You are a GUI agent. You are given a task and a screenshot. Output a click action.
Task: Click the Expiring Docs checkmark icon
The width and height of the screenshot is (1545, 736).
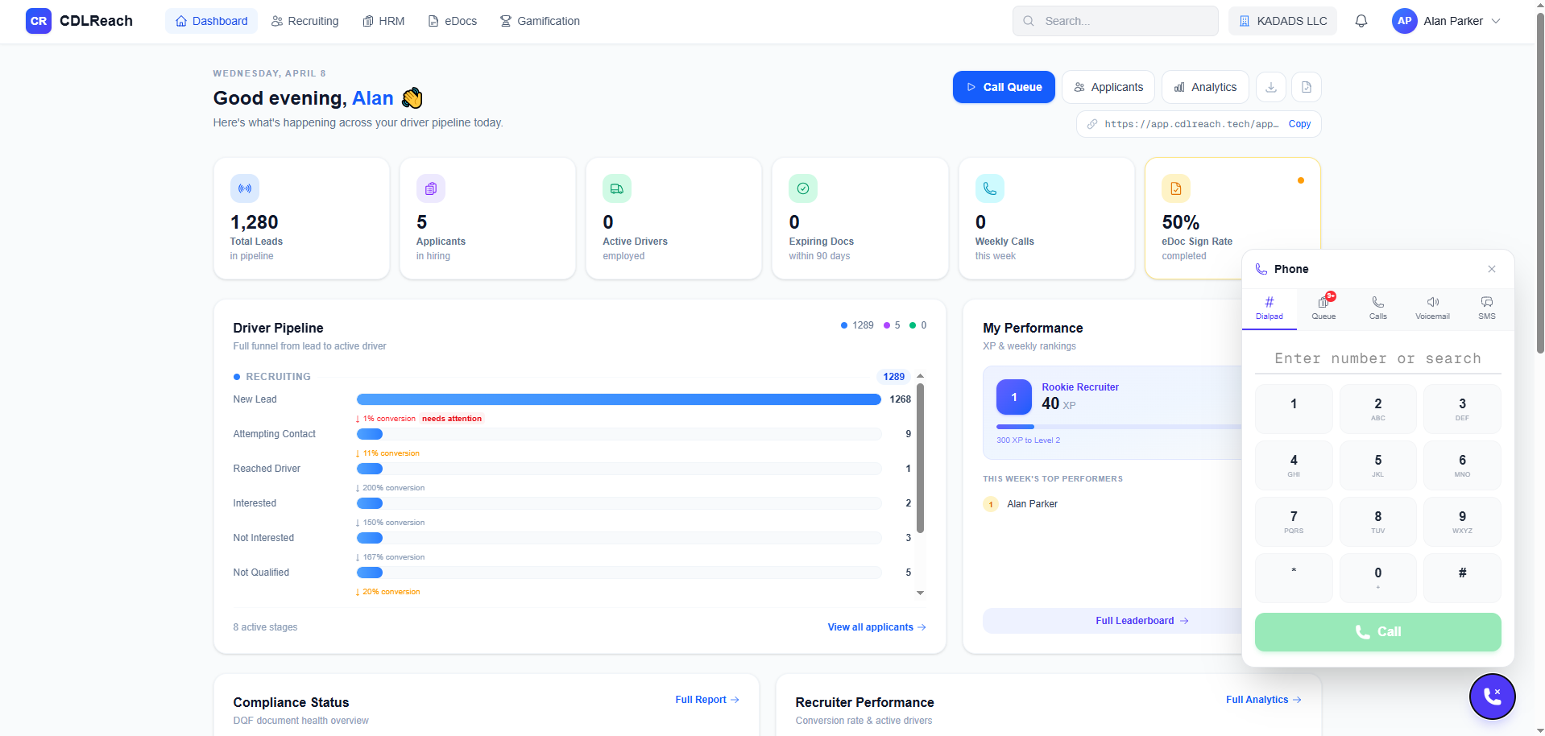803,188
